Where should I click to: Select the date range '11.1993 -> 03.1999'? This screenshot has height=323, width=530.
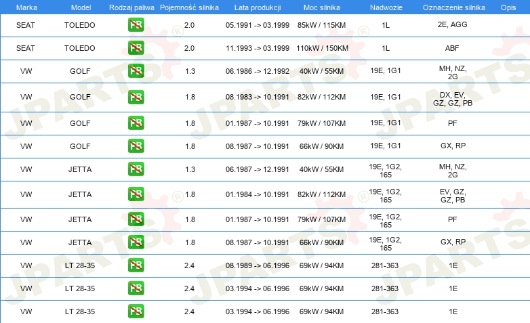click(258, 48)
